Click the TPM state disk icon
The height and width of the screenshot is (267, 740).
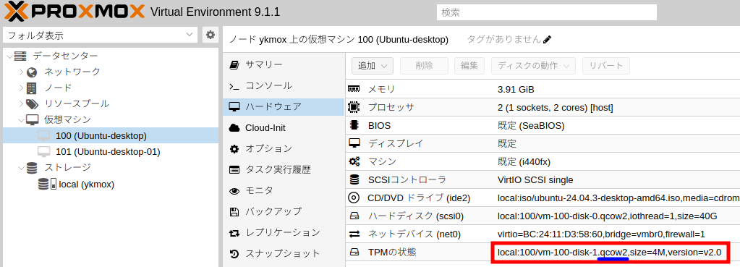[x=354, y=253]
